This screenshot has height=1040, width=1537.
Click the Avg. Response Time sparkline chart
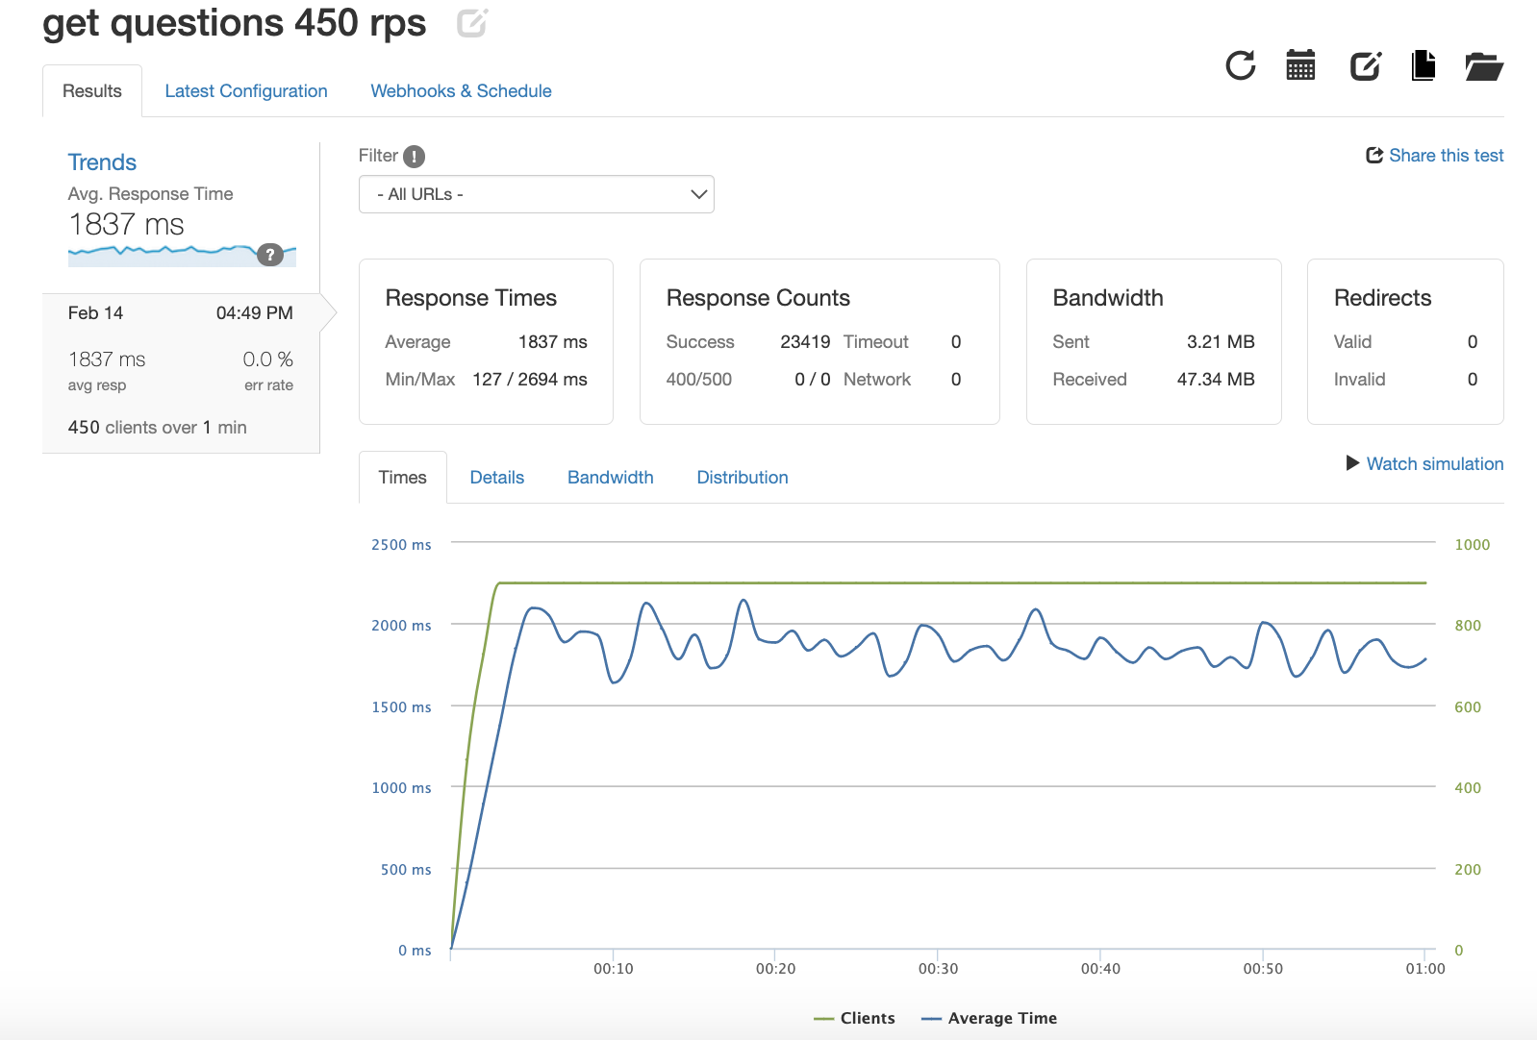point(182,256)
